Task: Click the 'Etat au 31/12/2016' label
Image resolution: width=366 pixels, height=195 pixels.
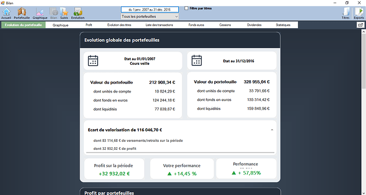Action: 239,61
